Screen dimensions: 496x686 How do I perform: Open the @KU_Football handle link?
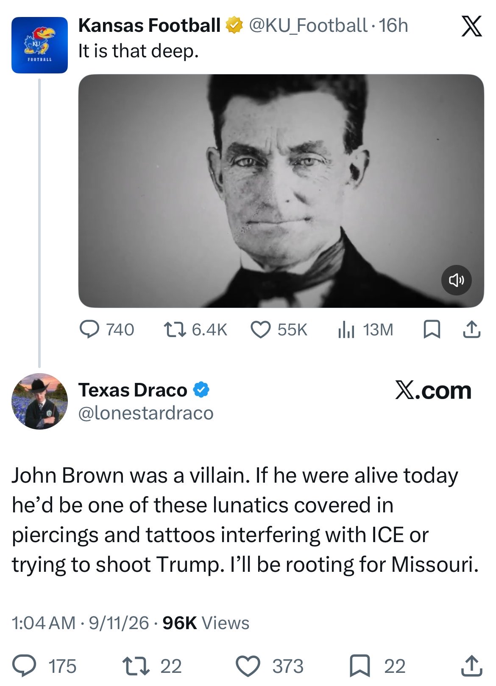coord(308,25)
